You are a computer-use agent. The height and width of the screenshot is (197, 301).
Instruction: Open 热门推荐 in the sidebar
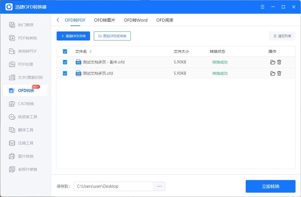pyautogui.click(x=26, y=25)
